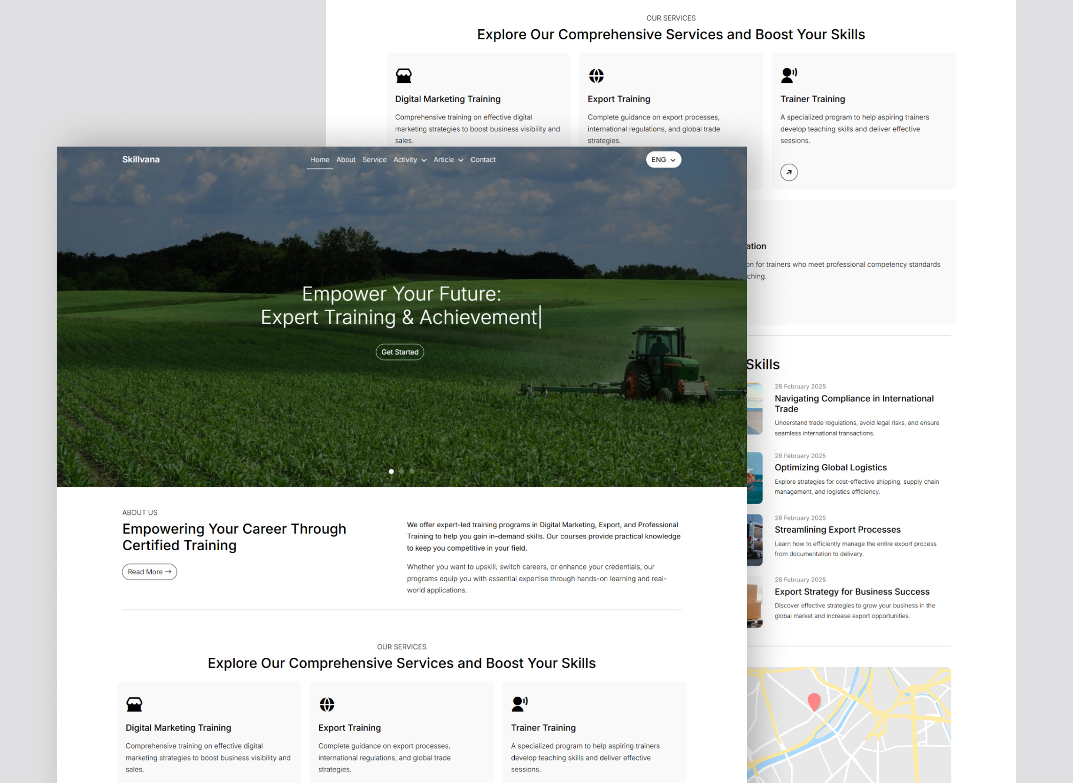Click the arrow icon under Trainer Training
Image resolution: width=1073 pixels, height=783 pixels.
(788, 173)
